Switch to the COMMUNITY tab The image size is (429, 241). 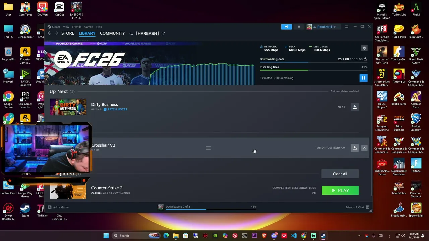(x=112, y=33)
